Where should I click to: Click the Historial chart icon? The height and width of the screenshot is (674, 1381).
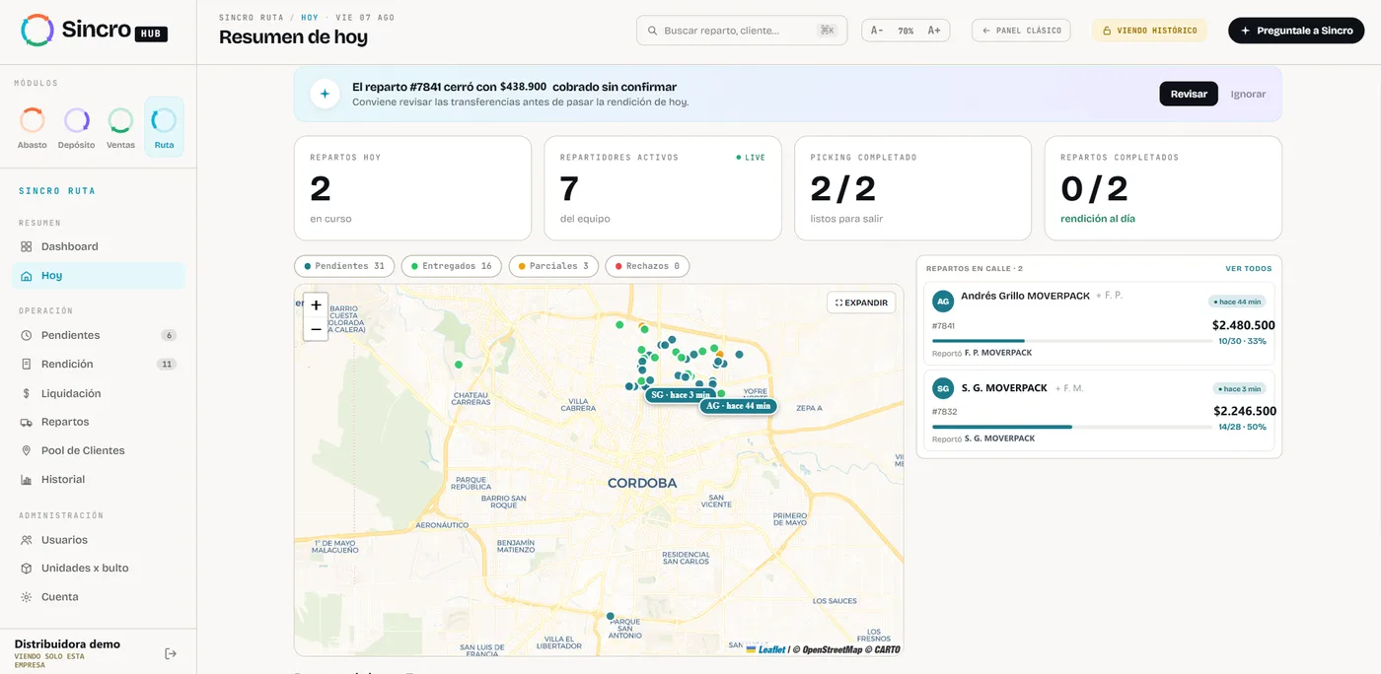click(x=27, y=479)
